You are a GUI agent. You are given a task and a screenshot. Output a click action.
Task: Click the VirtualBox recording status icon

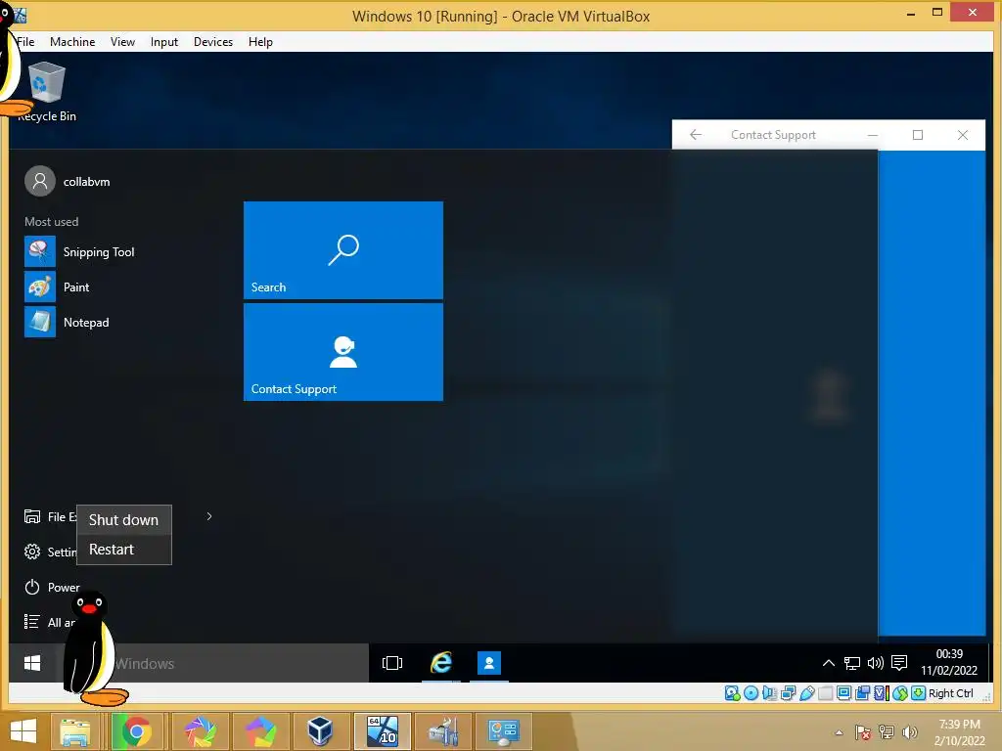[x=862, y=693]
